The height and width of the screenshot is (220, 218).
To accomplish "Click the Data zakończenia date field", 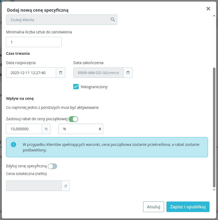I will (x=98, y=73).
